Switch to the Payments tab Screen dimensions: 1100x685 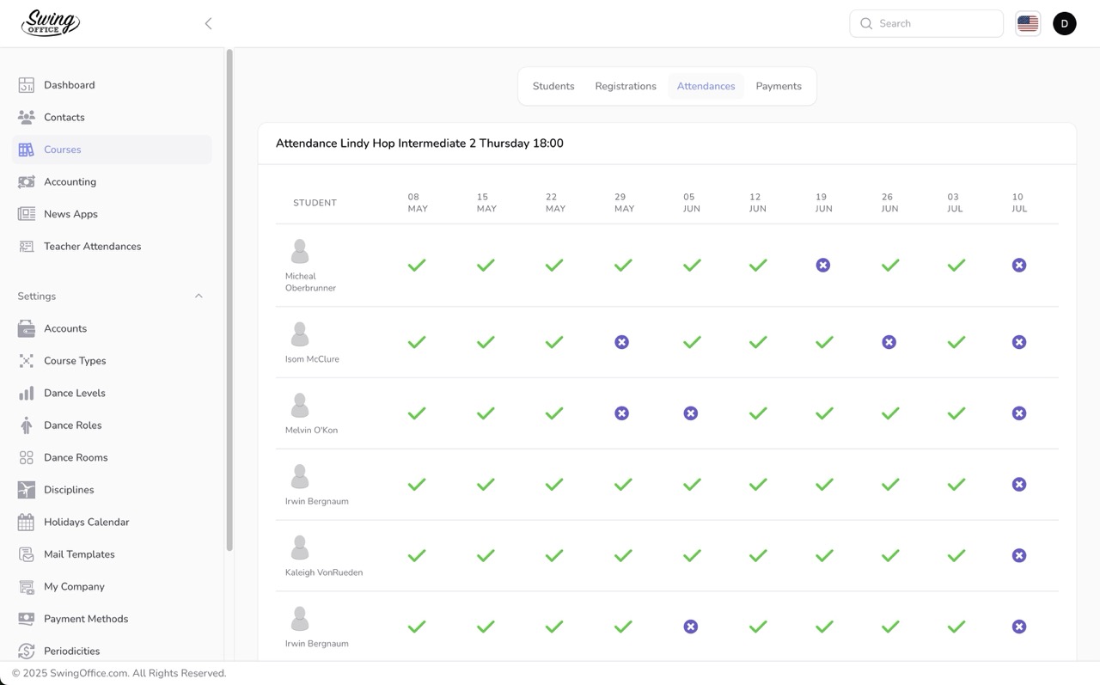(779, 86)
